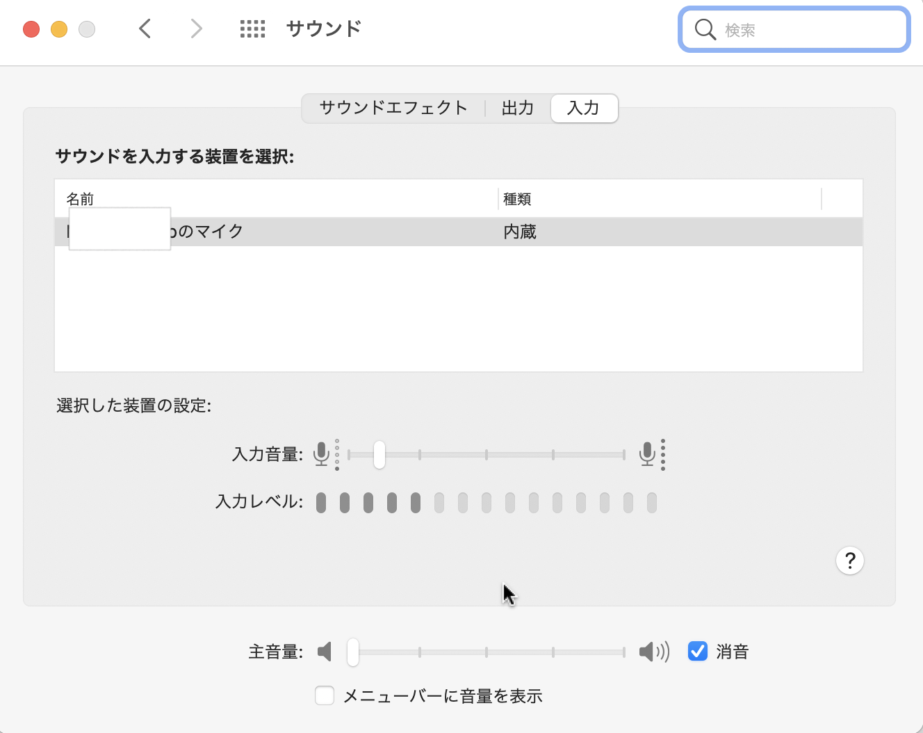This screenshot has width=923, height=733.
Task: Click the 入力音量 slider knob
Action: click(379, 455)
